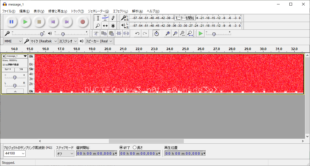Open the ジェネレーター(G) menu
The height and width of the screenshot is (166, 310).
[x=98, y=11]
